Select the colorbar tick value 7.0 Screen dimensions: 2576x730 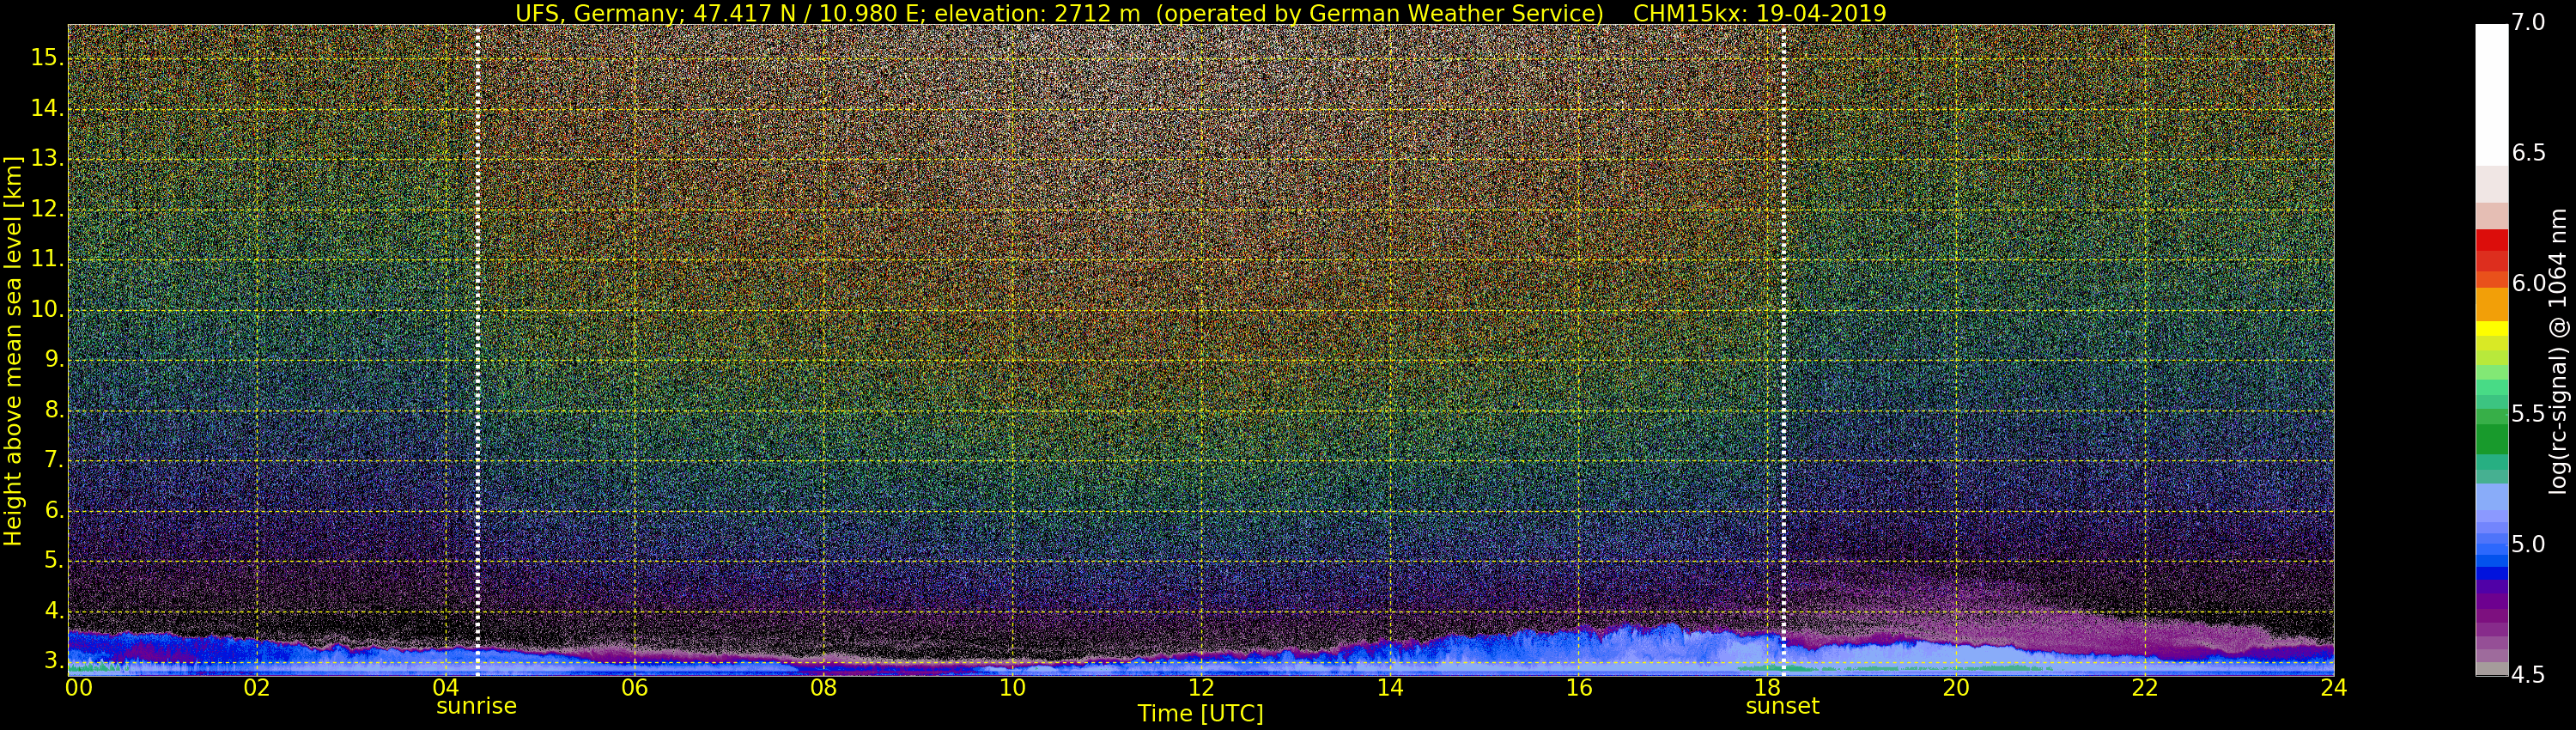[2530, 22]
